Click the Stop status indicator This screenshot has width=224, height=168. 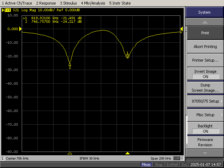point(159,164)
